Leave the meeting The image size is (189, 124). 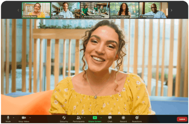coord(182,119)
